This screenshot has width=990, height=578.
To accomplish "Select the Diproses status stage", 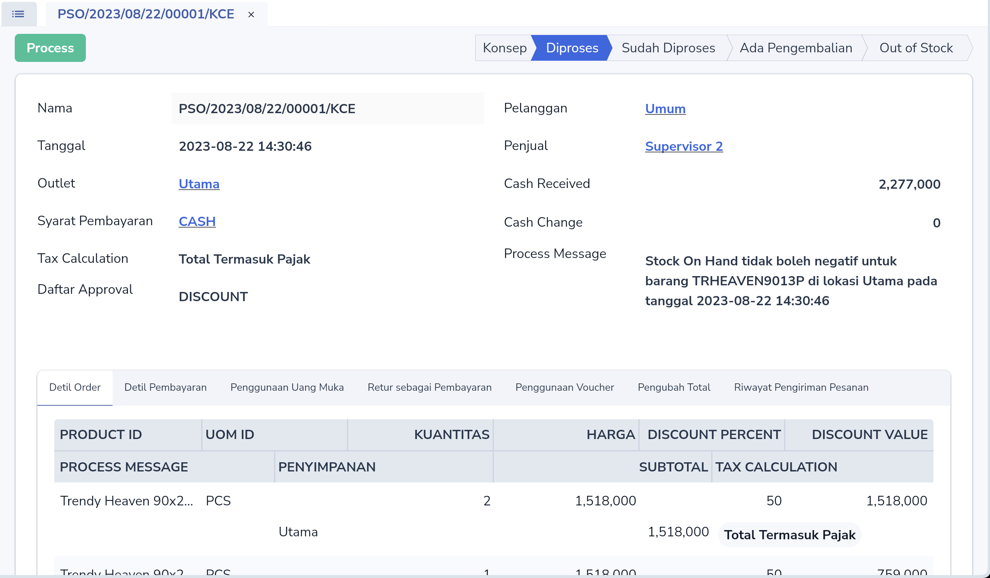I will (x=572, y=48).
